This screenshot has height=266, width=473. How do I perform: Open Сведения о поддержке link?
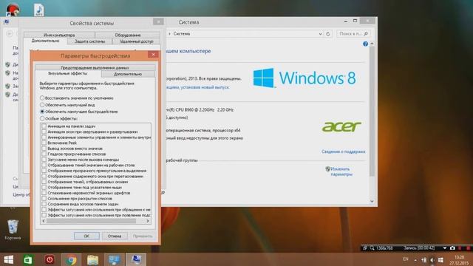[x=343, y=151]
